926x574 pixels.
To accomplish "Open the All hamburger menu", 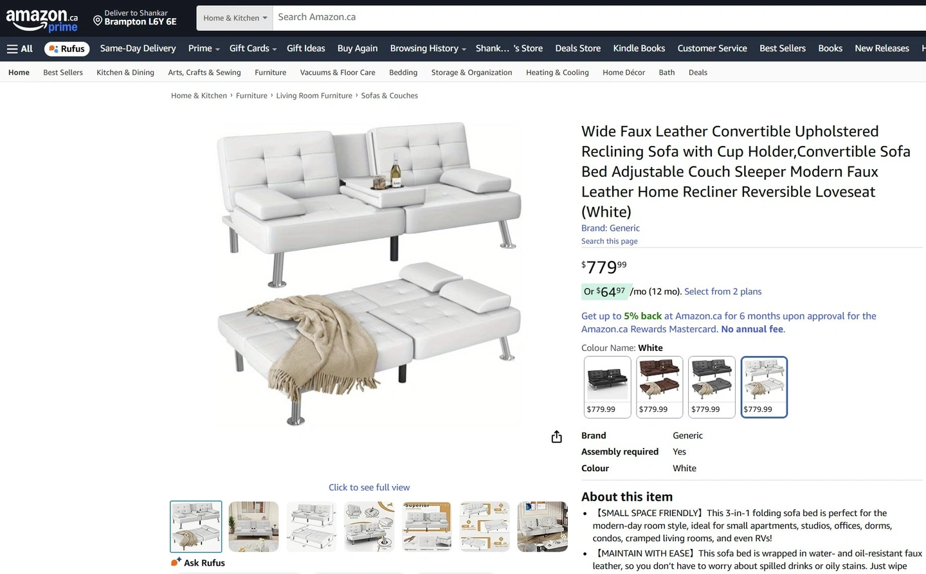I will (x=20, y=49).
